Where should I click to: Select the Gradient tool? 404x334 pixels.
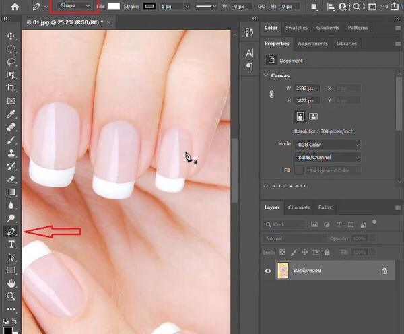pyautogui.click(x=11, y=192)
